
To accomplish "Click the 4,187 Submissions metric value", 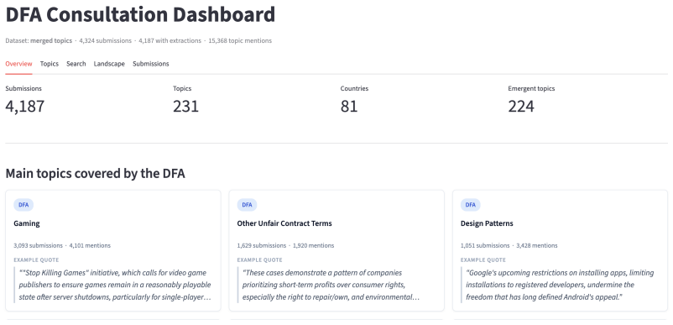I will 25,106.
